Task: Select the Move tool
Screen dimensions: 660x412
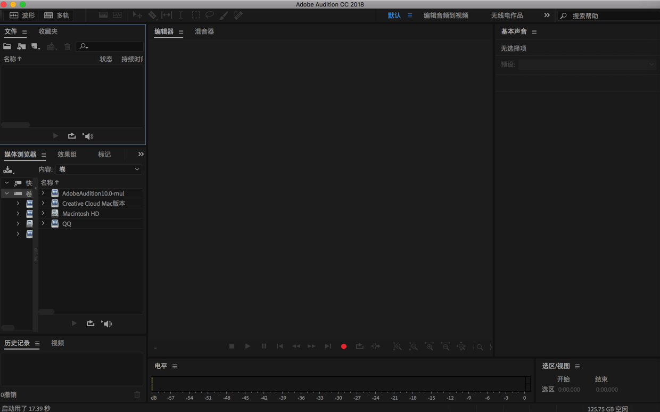Action: (x=137, y=15)
